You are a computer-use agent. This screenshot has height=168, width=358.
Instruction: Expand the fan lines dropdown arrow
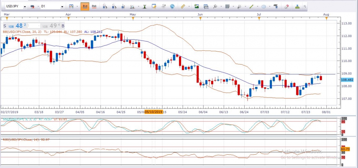(245, 6)
